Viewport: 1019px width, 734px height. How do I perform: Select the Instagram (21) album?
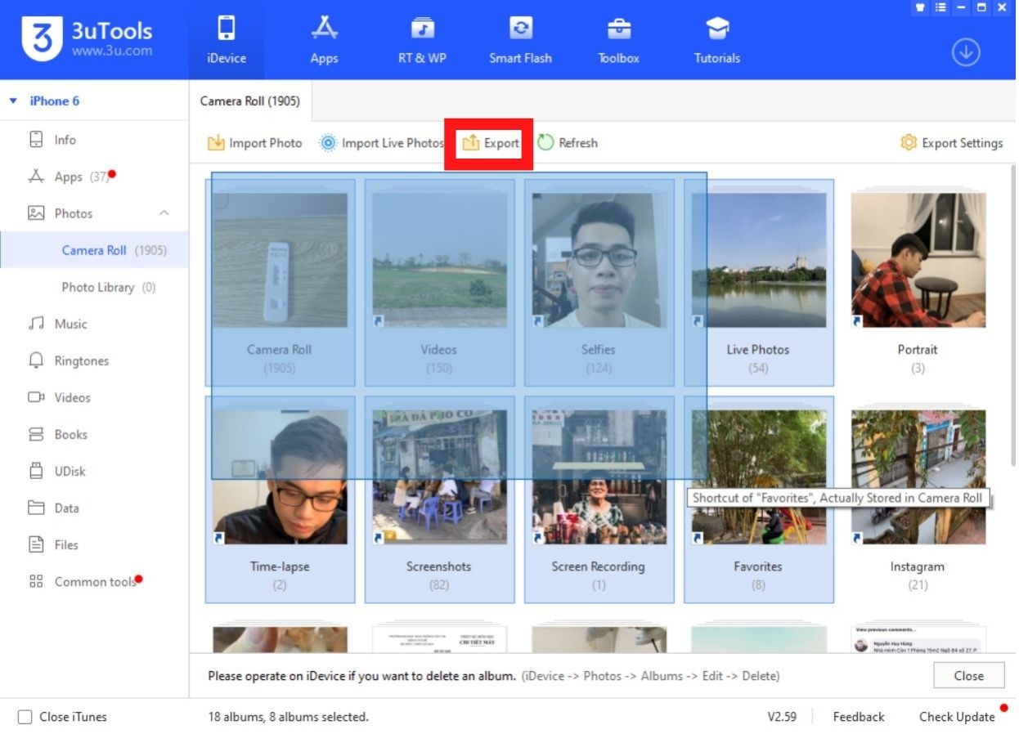pyautogui.click(x=918, y=499)
